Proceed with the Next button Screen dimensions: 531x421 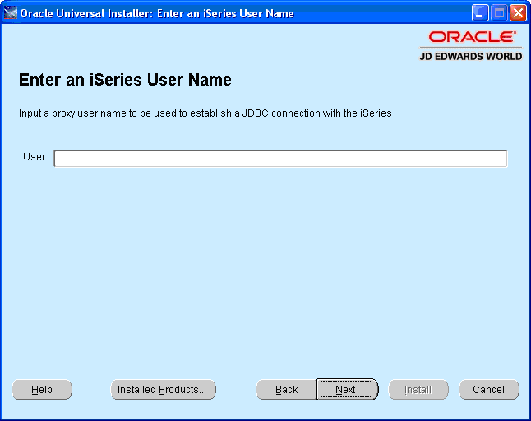(347, 390)
